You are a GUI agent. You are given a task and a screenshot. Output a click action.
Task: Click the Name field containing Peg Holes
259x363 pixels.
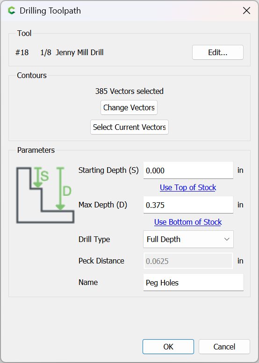pyautogui.click(x=194, y=283)
